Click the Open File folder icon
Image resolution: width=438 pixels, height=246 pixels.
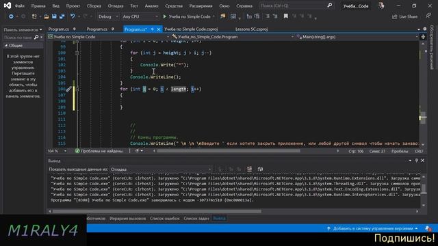tap(47, 16)
